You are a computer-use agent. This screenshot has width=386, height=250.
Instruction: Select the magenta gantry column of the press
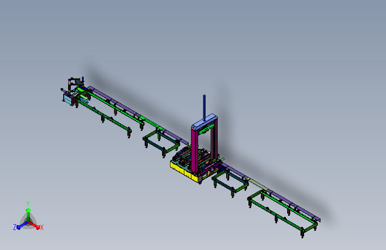coord(195,150)
